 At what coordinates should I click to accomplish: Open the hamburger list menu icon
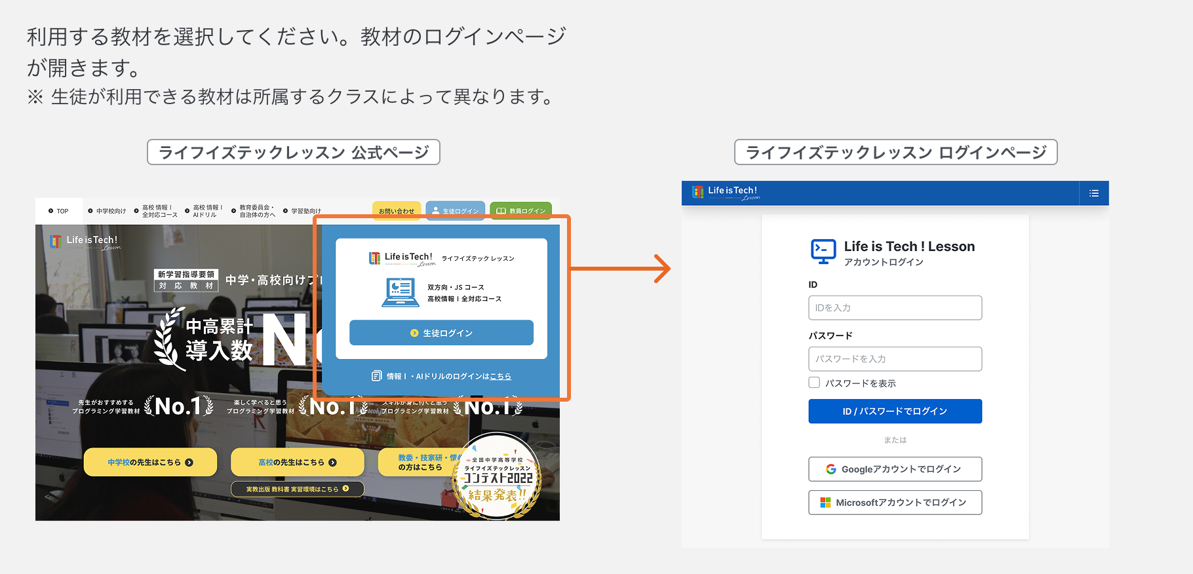click(1093, 193)
